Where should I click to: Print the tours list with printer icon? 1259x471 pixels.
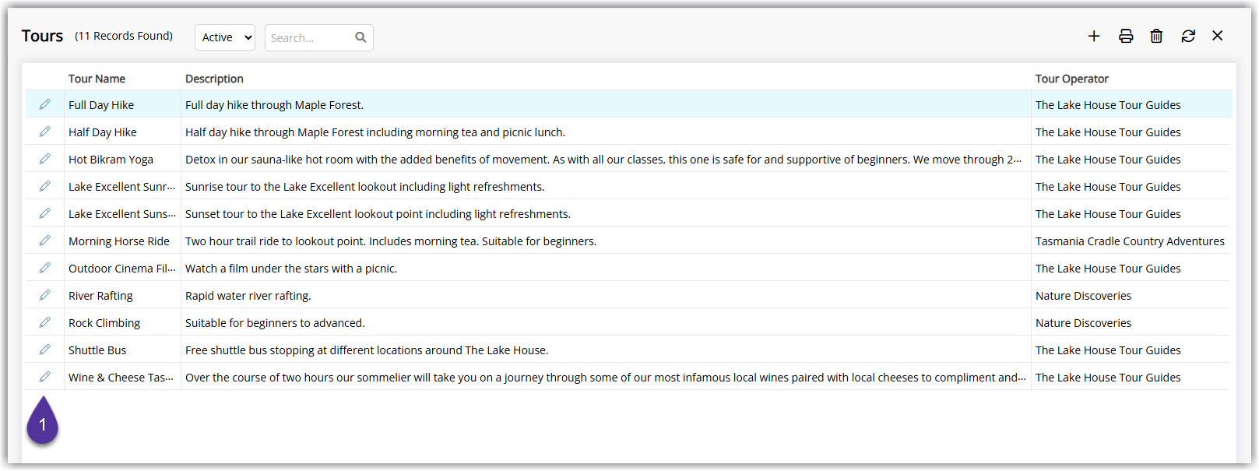(x=1126, y=36)
